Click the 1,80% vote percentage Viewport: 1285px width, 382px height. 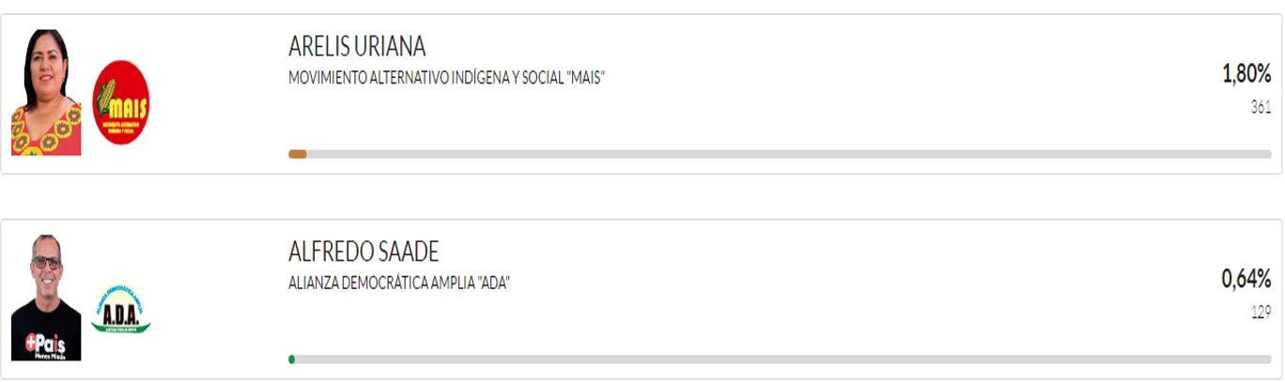(1246, 73)
